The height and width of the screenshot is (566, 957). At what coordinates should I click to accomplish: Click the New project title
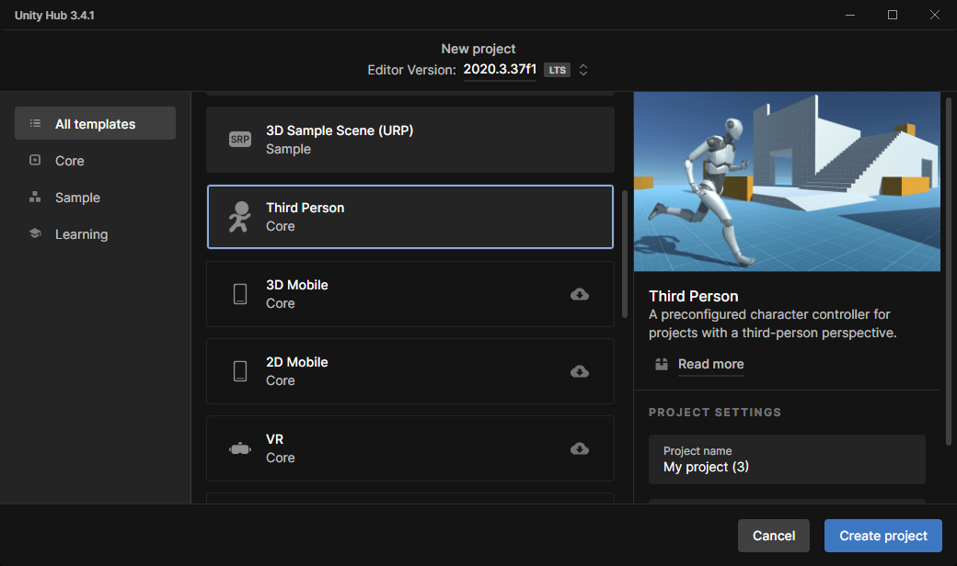click(478, 49)
